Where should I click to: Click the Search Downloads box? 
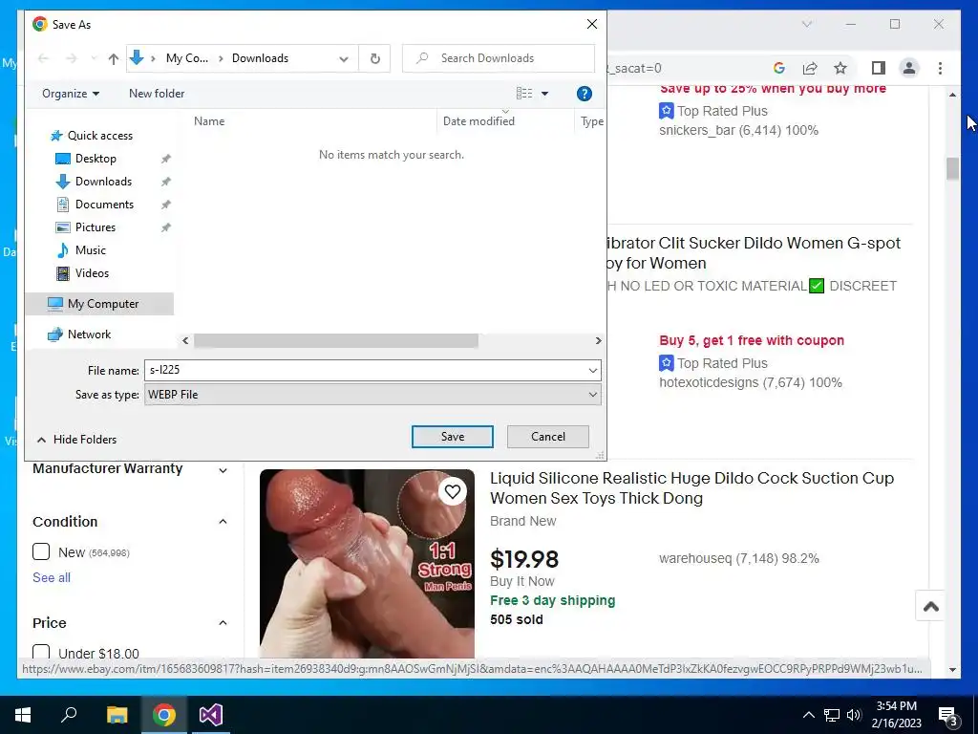click(498, 58)
